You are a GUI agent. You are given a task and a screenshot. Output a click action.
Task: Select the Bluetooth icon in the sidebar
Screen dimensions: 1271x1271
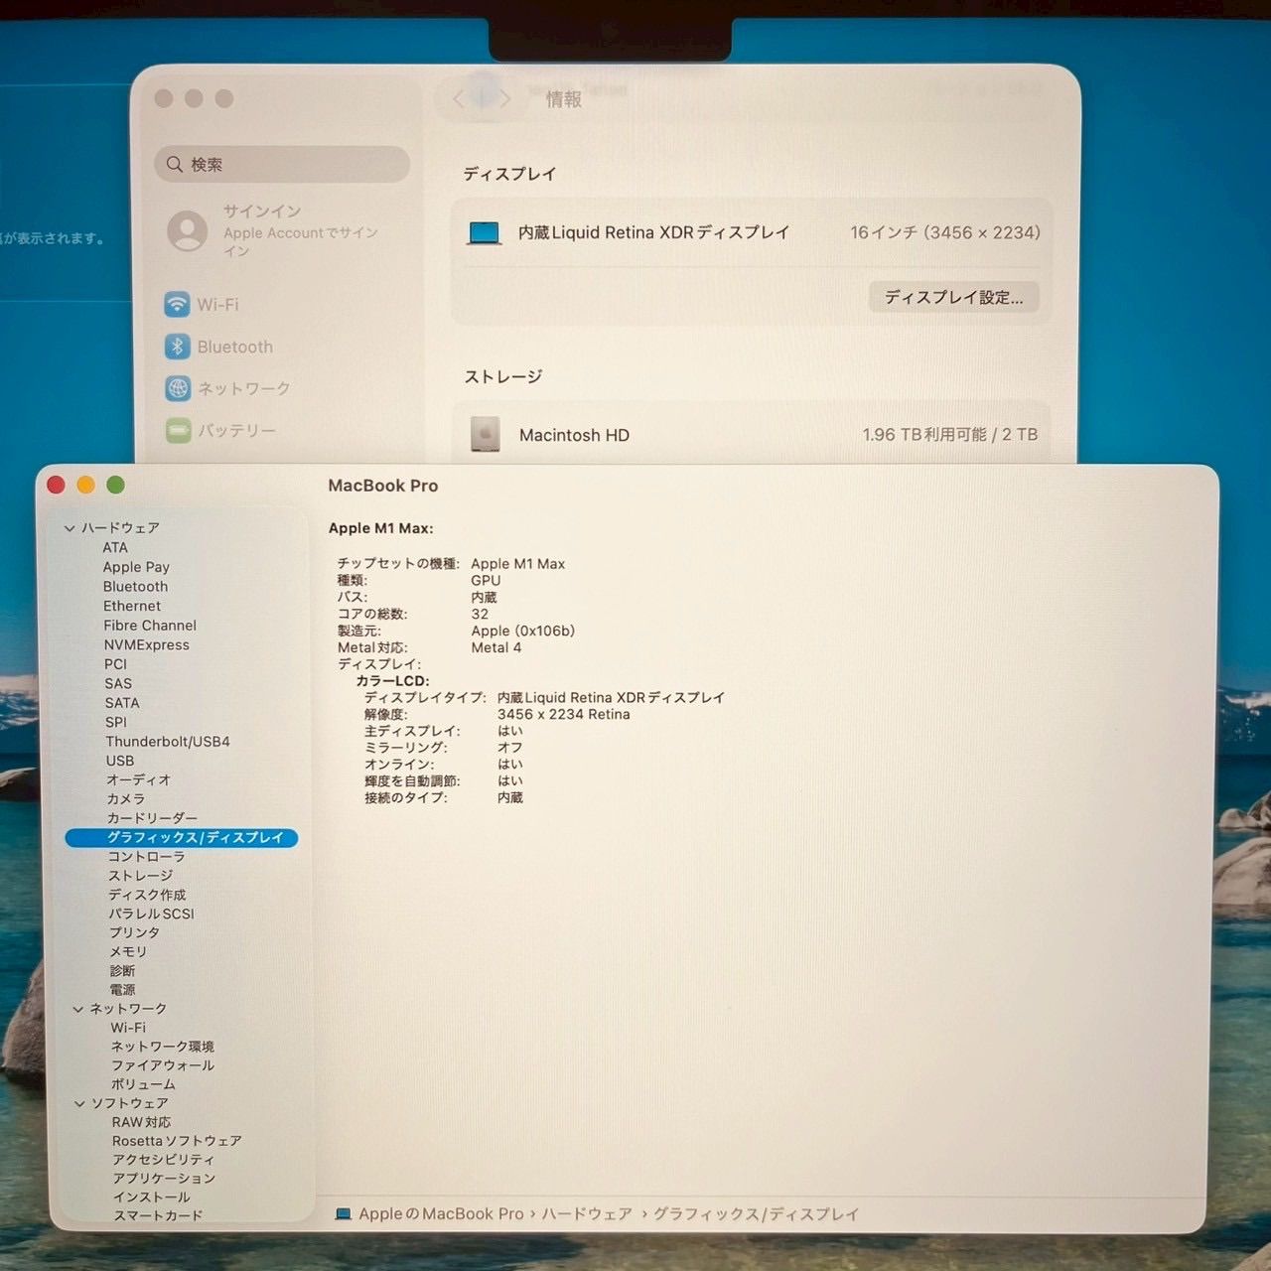(179, 347)
